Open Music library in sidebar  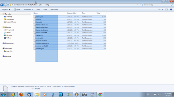(x=8, y=32)
